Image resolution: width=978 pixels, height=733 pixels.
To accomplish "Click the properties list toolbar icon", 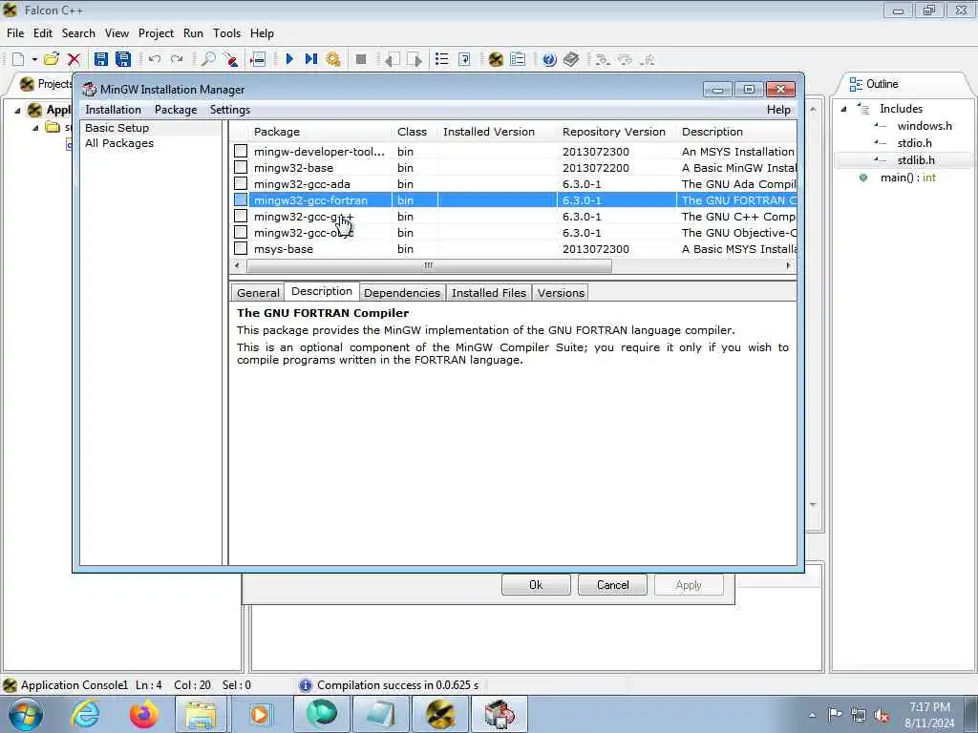I will [518, 59].
